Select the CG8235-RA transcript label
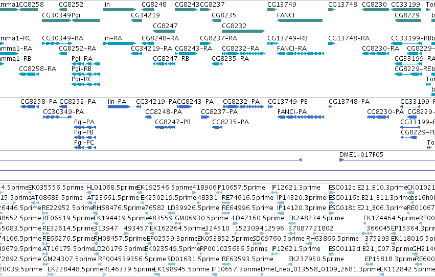This screenshot has width=435, height=277. (230, 58)
